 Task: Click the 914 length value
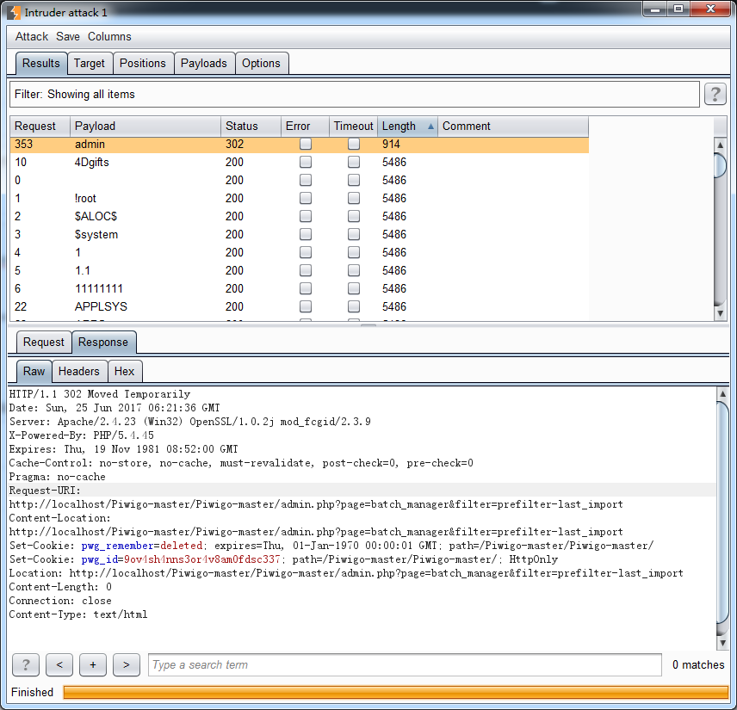(x=391, y=145)
